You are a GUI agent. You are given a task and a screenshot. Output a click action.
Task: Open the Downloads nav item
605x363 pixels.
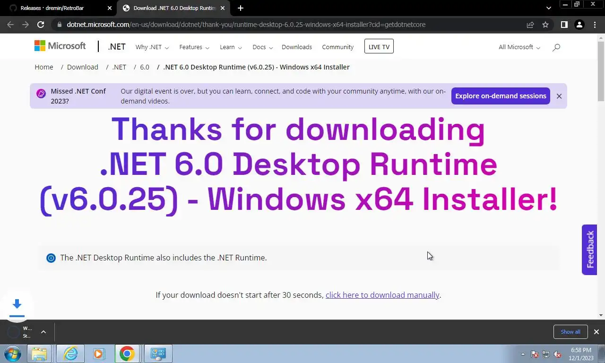[297, 47]
